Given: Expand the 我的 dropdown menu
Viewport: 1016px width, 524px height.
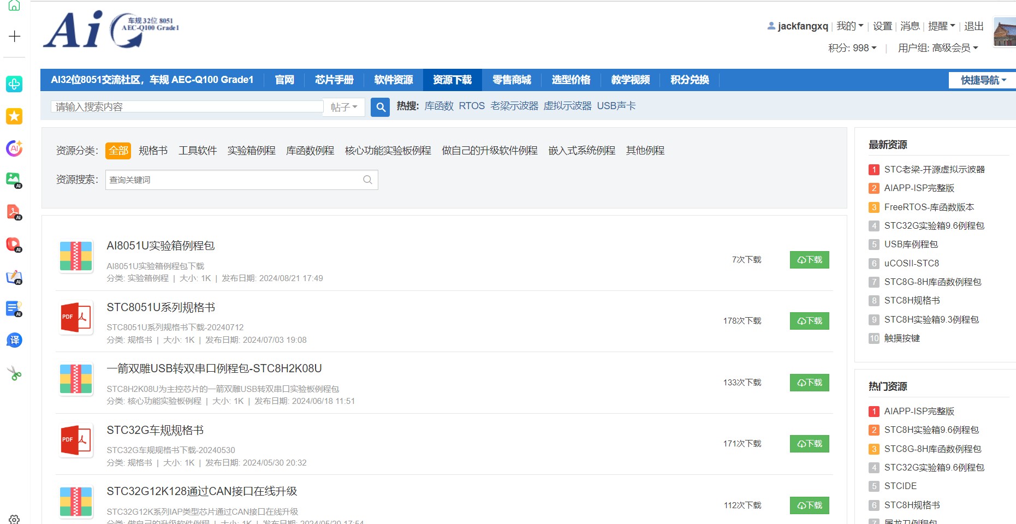Looking at the screenshot, I should click(x=849, y=26).
